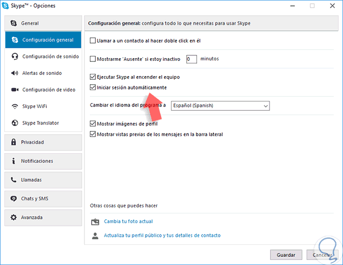Click the camera icon for video settings

coord(14,90)
